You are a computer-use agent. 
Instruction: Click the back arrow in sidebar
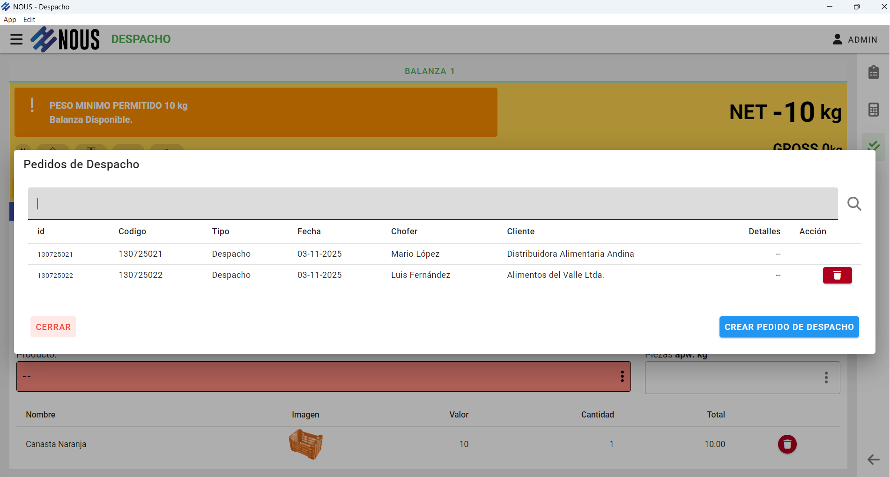873,459
